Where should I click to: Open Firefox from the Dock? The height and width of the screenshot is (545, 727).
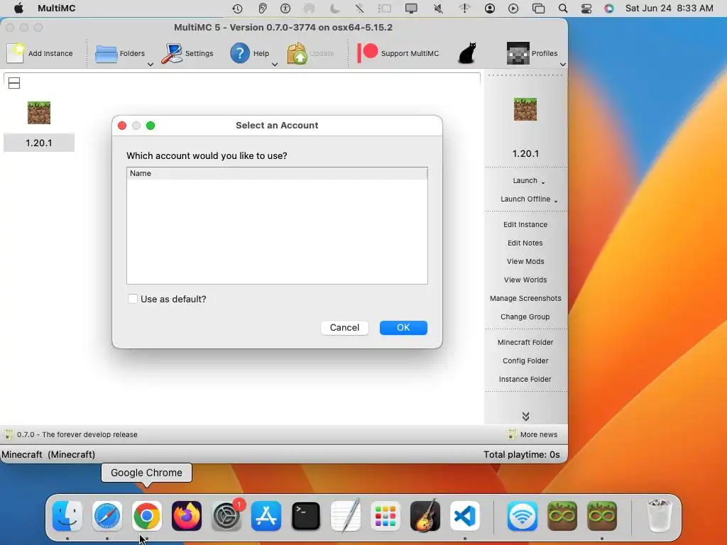pyautogui.click(x=187, y=516)
